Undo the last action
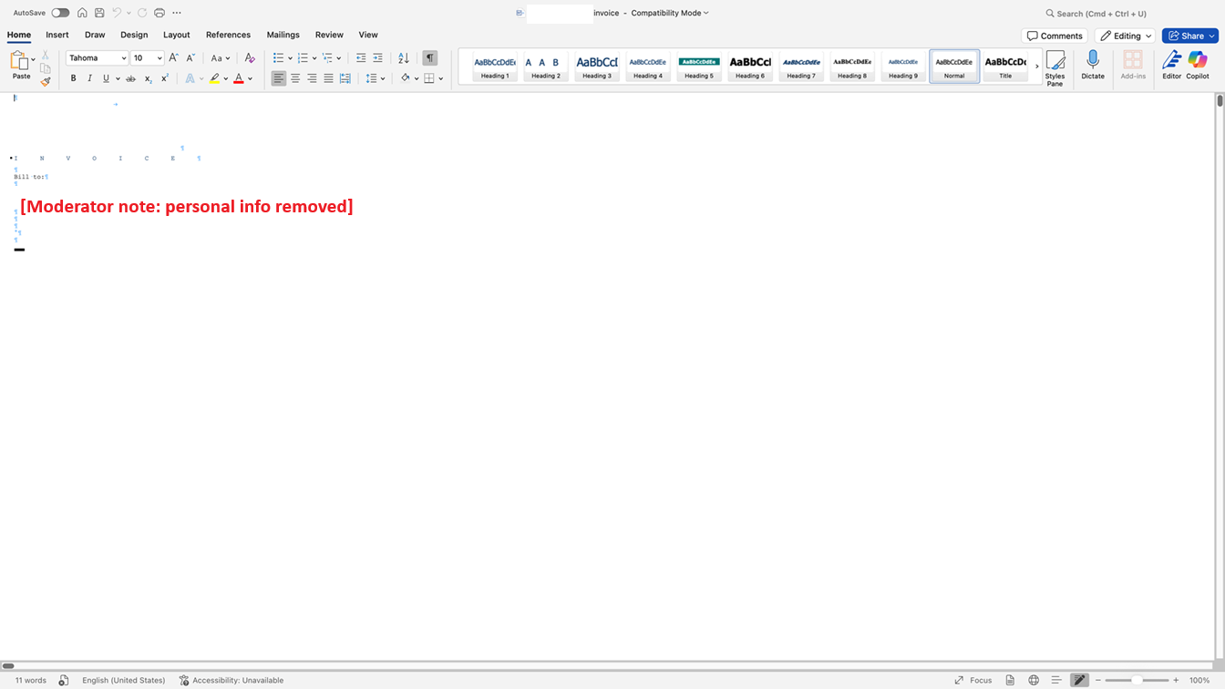The height and width of the screenshot is (689, 1225). (x=117, y=13)
